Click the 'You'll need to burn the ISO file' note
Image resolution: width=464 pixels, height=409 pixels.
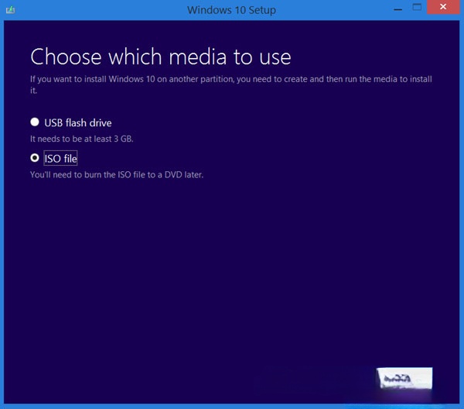pyautogui.click(x=117, y=174)
